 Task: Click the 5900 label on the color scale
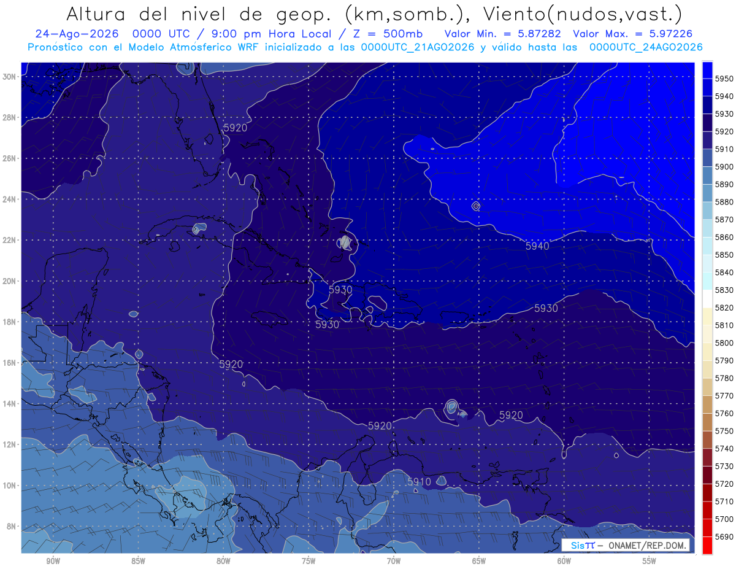(724, 166)
